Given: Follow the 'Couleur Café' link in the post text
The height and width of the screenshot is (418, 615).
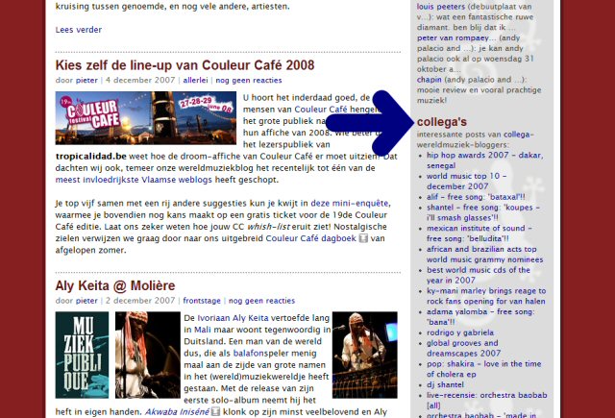Looking at the screenshot, I should point(321,110).
